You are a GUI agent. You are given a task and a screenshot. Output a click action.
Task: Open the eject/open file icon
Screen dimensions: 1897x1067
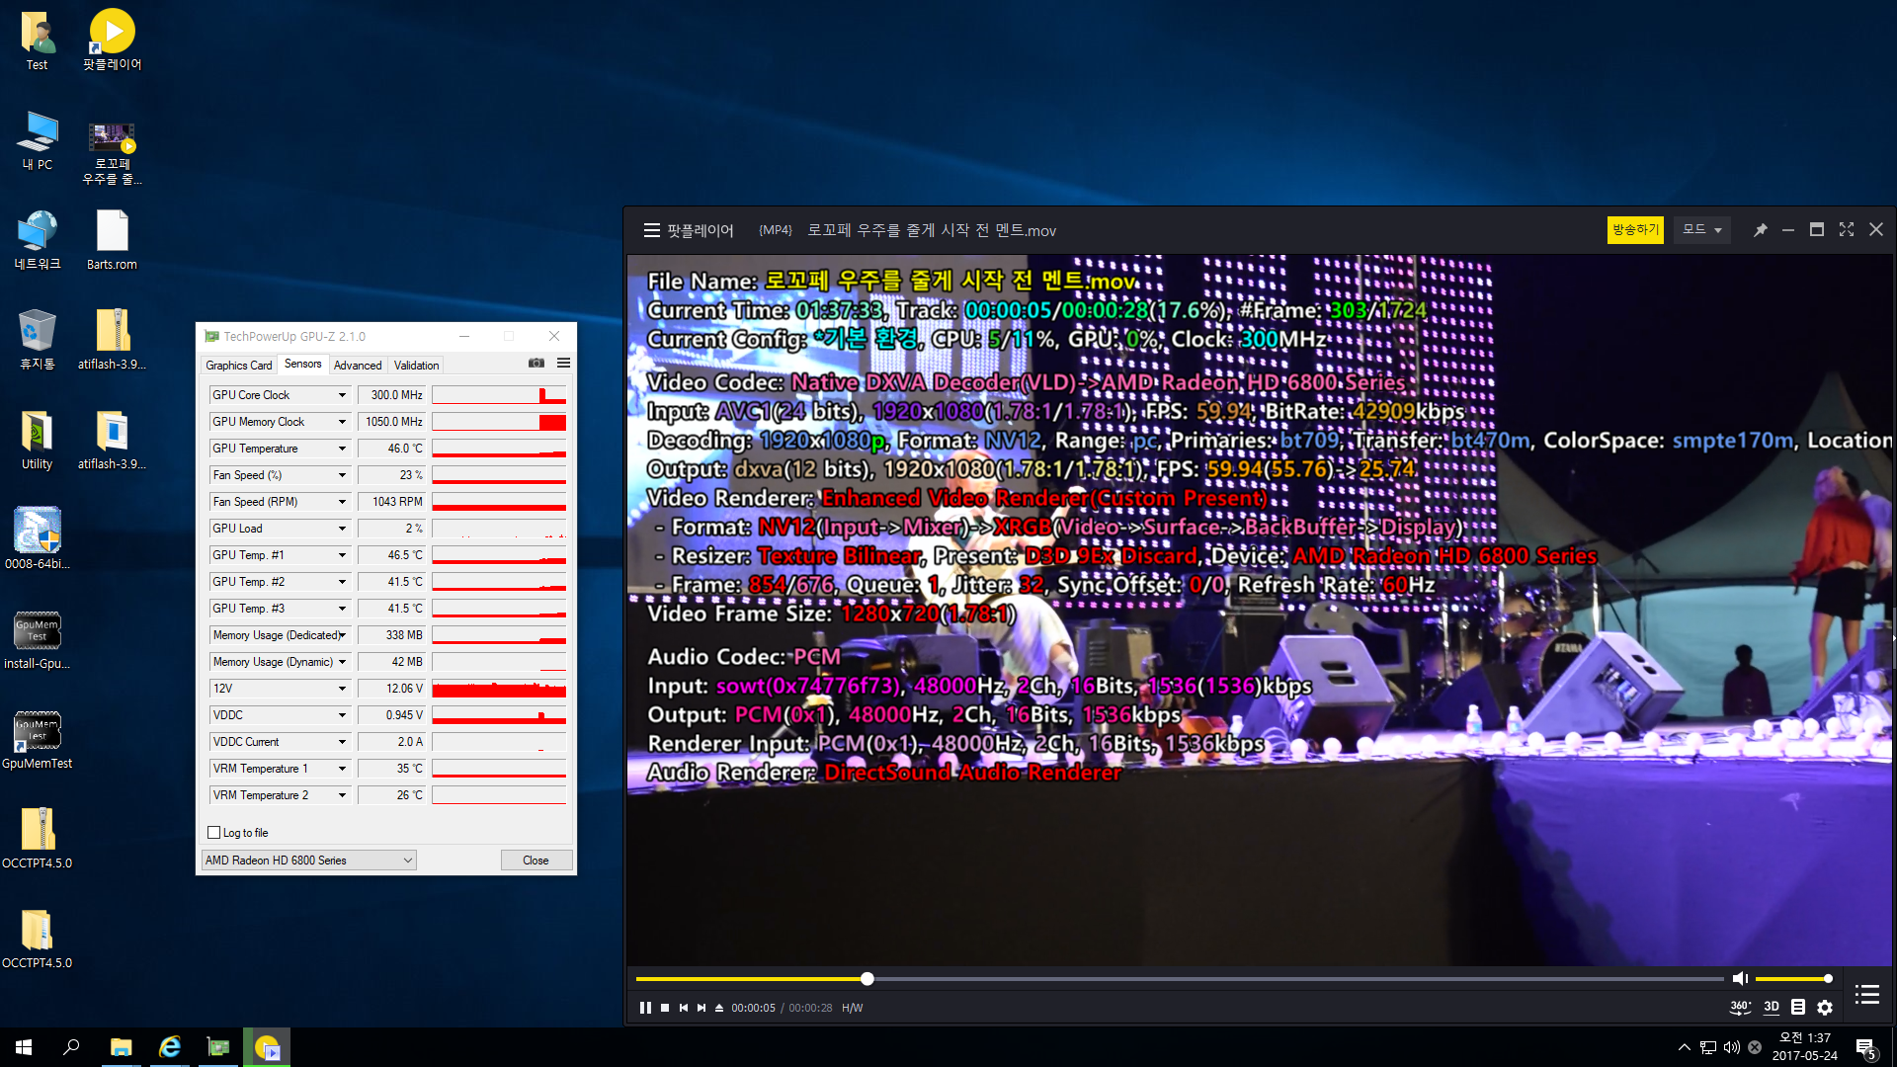pos(719,1008)
